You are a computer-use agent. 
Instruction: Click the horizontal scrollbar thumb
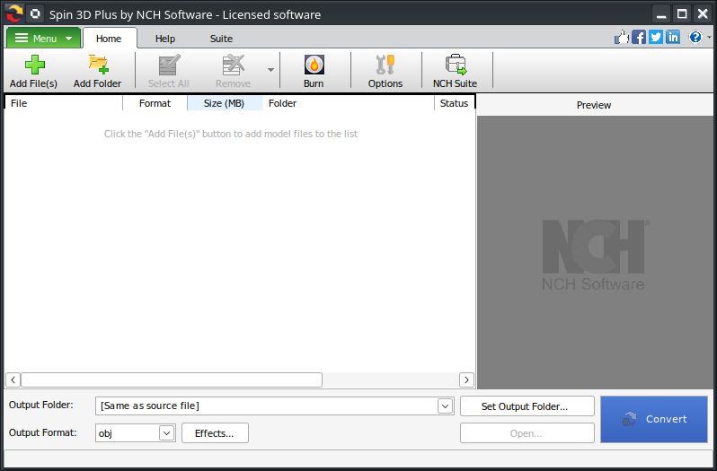pyautogui.click(x=172, y=379)
